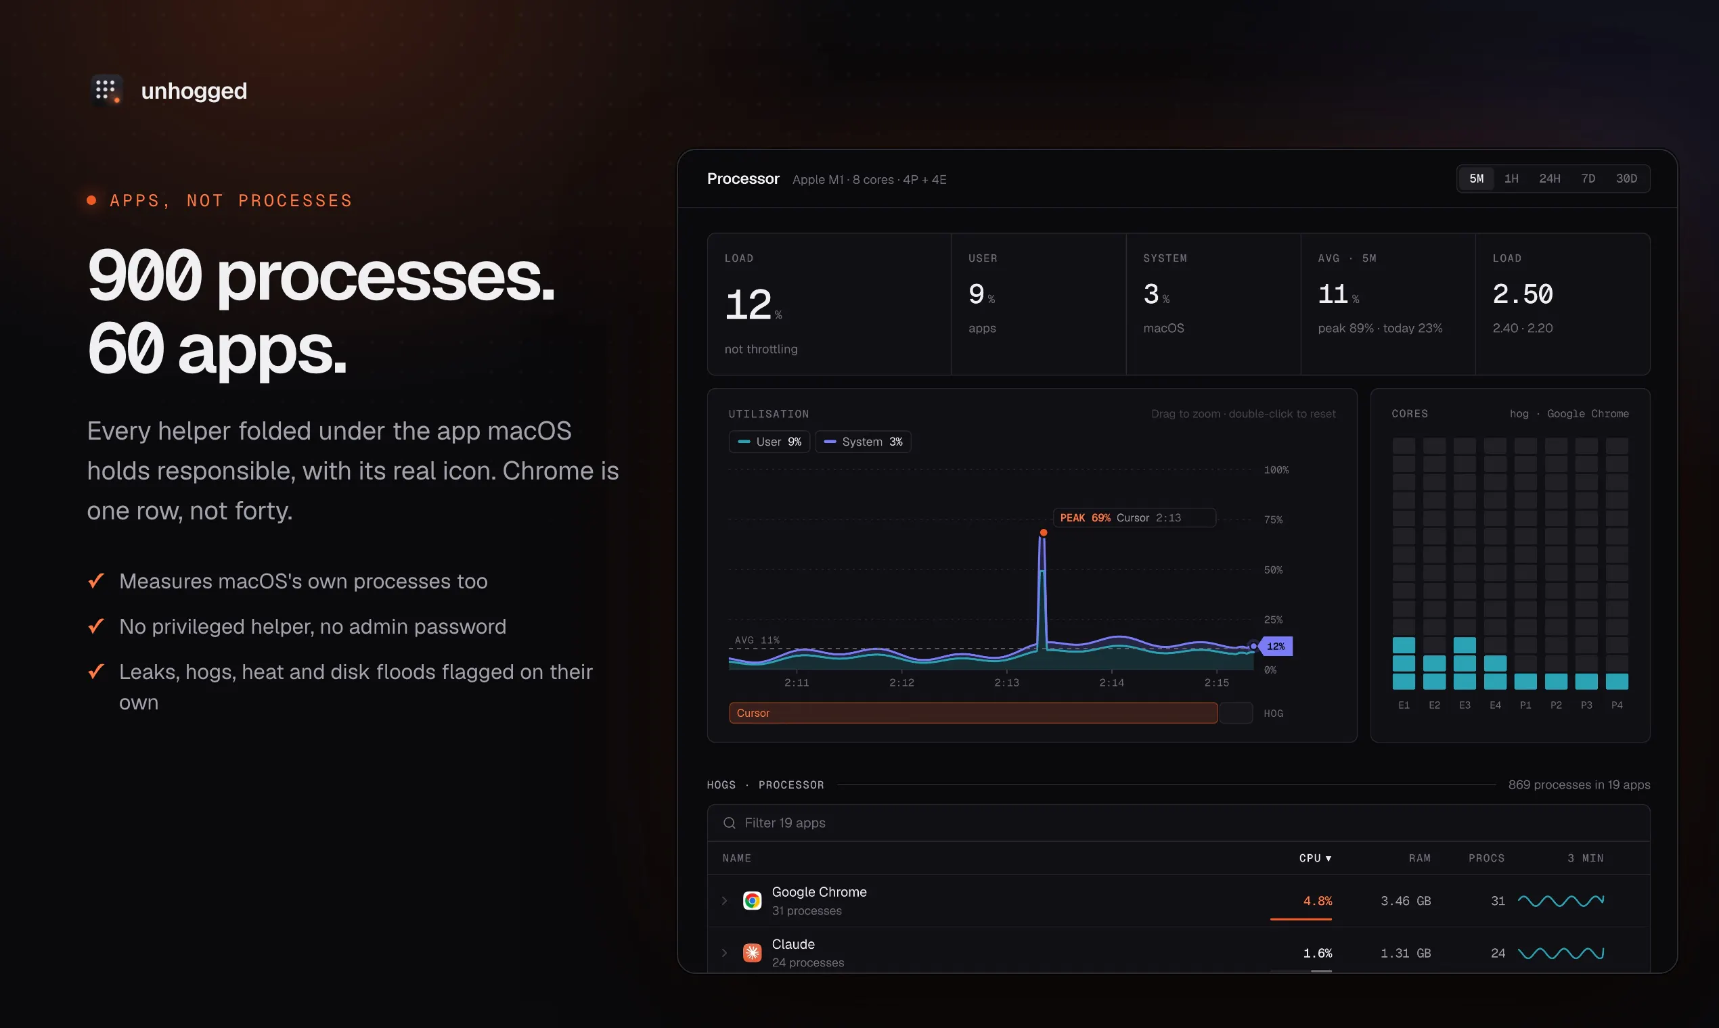Click the Claude 3-minute sparkline
Viewport: 1719px width, 1028px height.
pos(1561,952)
